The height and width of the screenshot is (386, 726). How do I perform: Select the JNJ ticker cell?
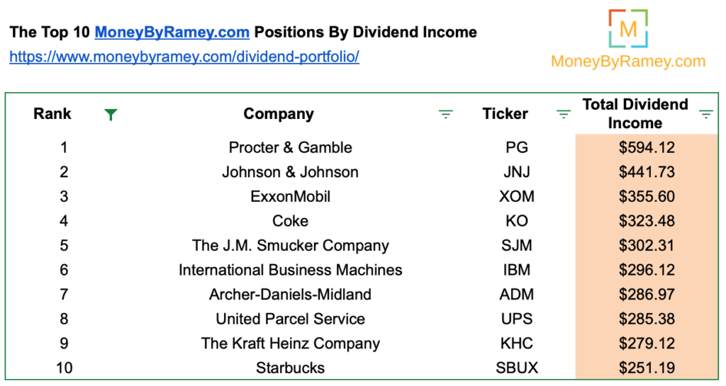click(x=517, y=172)
